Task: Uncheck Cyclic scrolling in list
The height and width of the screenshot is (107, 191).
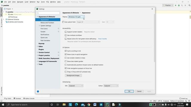Action: 66,51
